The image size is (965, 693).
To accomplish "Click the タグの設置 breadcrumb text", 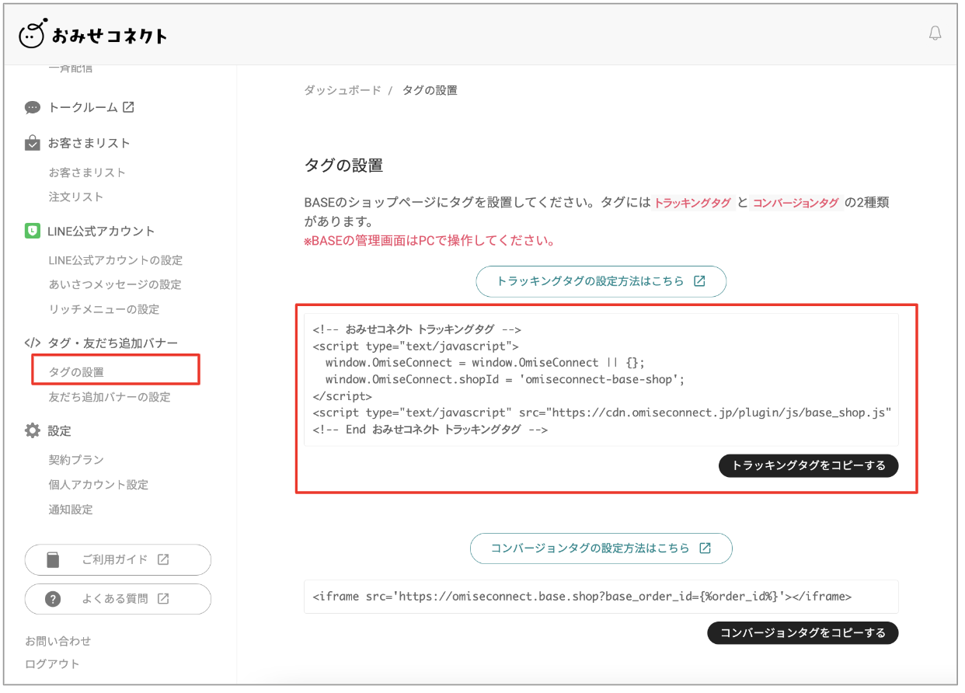I will (430, 90).
